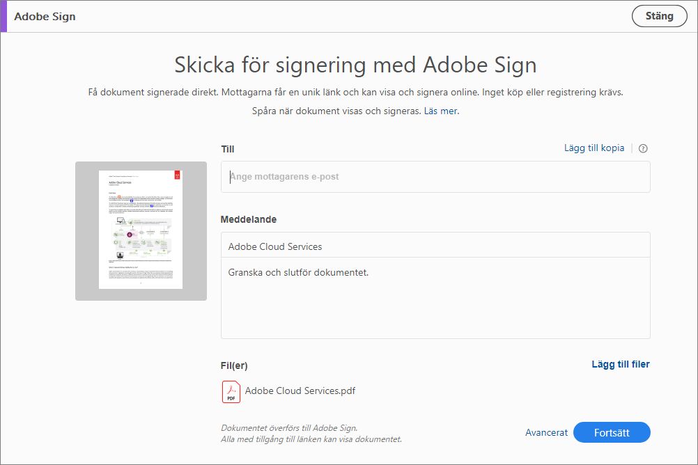The height and width of the screenshot is (465, 698).
Task: Click Lägg till kopia link
Action: tap(594, 148)
